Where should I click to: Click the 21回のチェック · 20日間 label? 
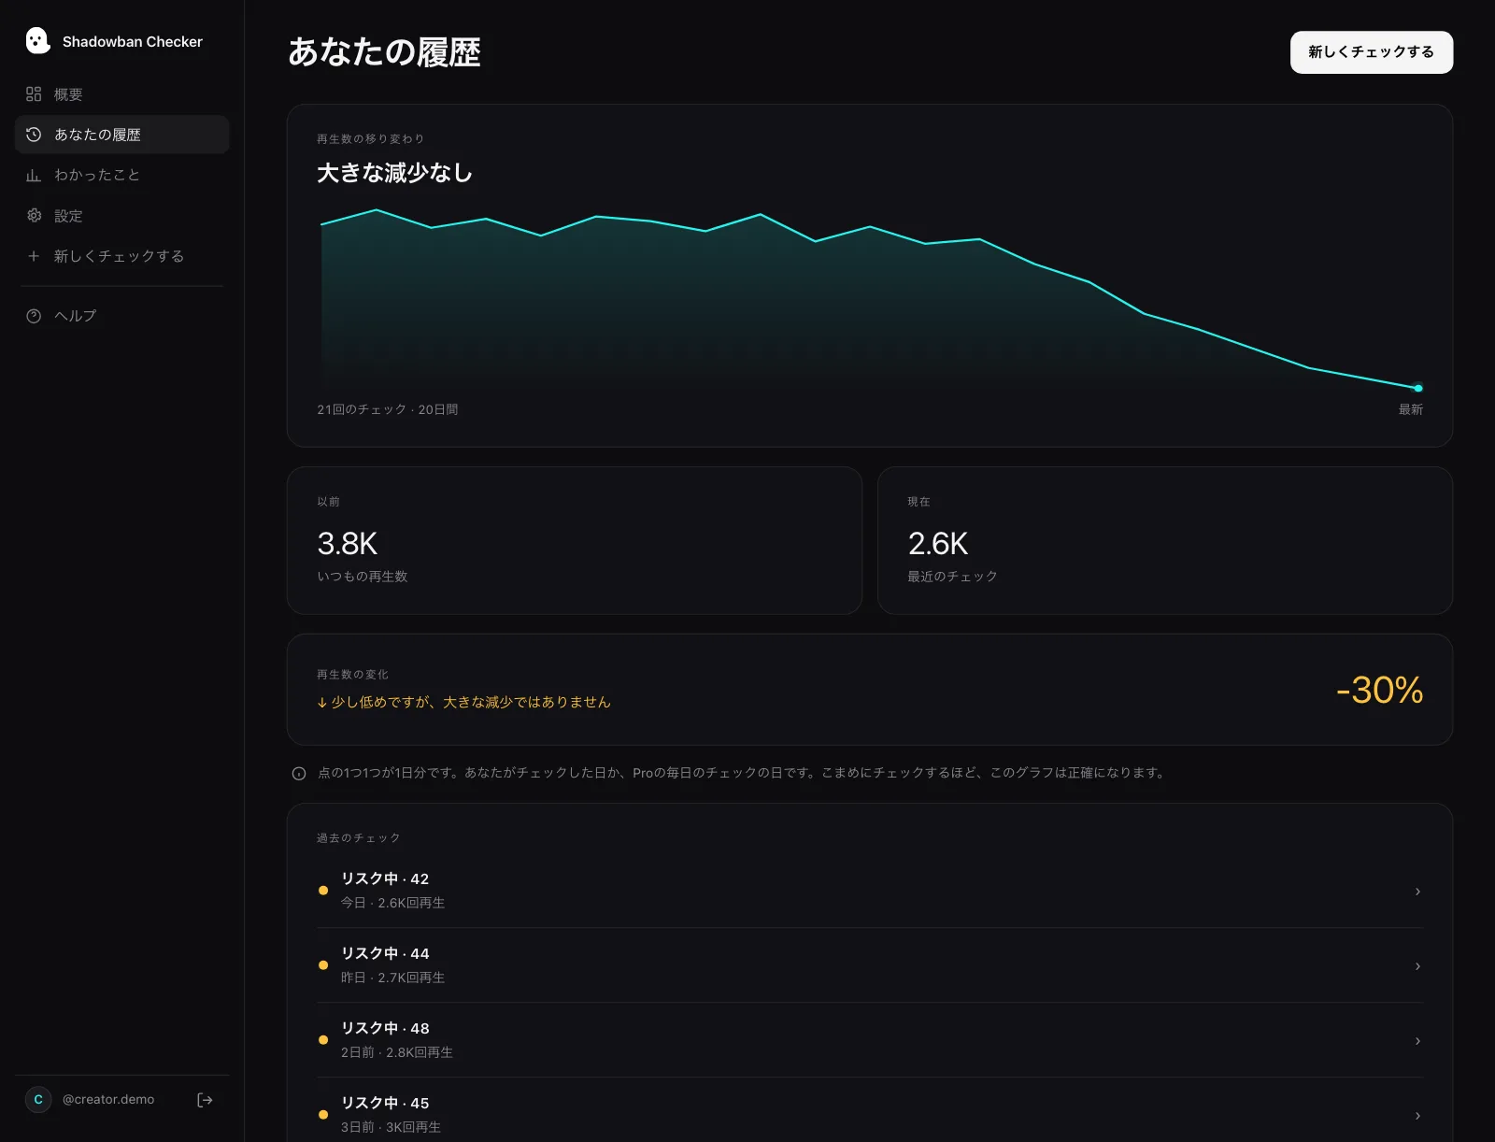387,409
